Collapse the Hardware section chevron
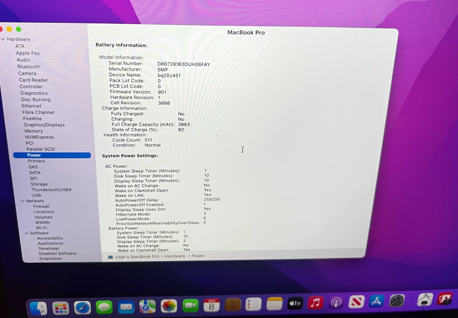This screenshot has width=458, height=318. click(x=3, y=39)
